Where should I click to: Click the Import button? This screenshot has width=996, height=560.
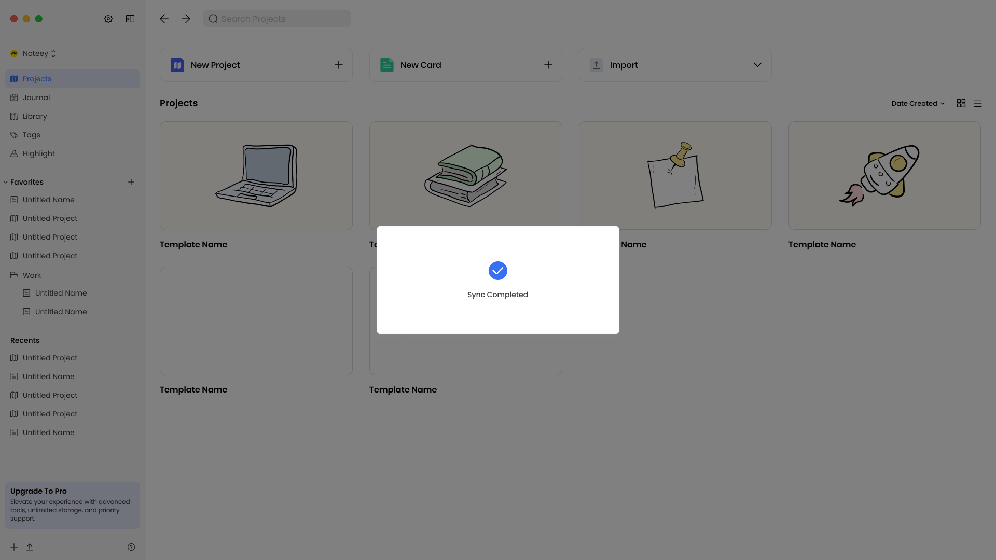coord(675,65)
